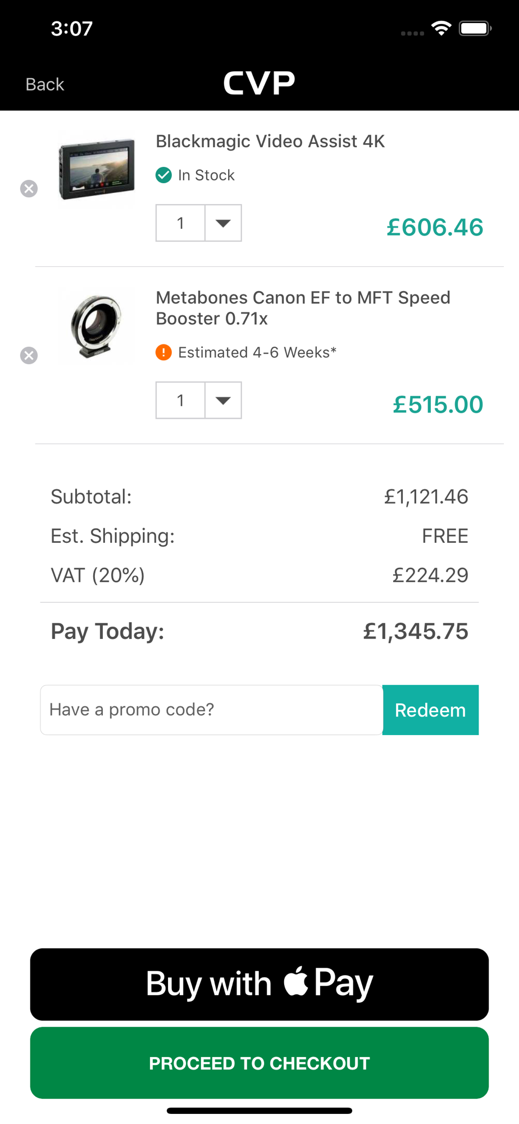
Task: Open the Blackmagic Video Assist 4K title
Action: pos(270,141)
